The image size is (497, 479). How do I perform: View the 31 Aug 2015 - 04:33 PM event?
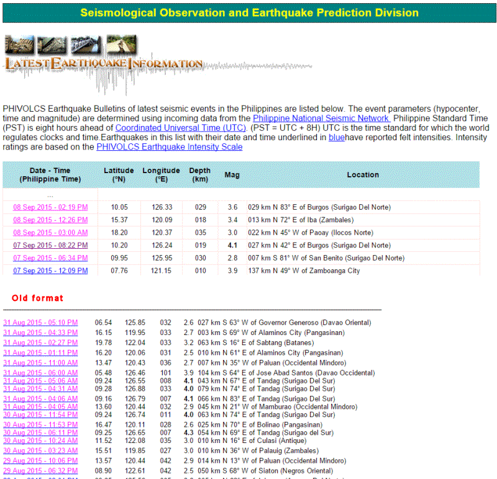click(40, 333)
